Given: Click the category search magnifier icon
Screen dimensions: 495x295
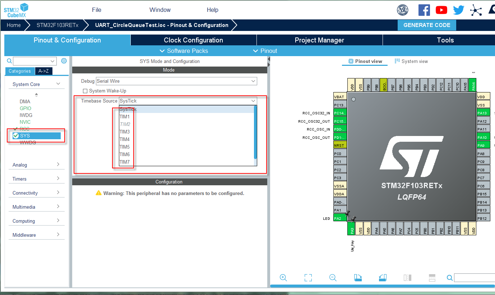Looking at the screenshot, I should [x=9, y=61].
